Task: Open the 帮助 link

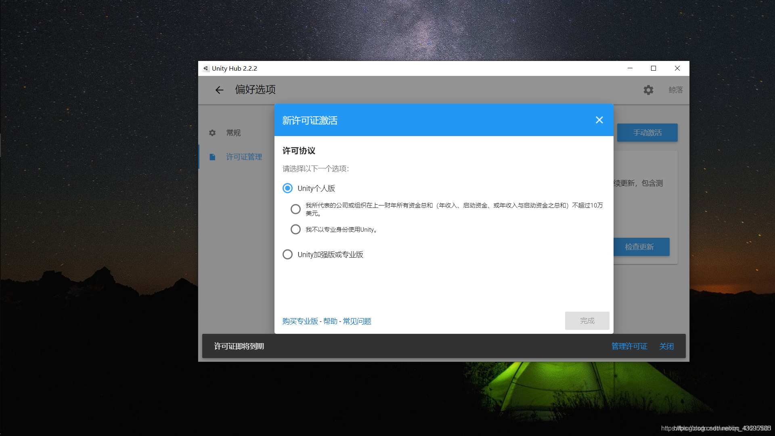Action: coord(330,321)
